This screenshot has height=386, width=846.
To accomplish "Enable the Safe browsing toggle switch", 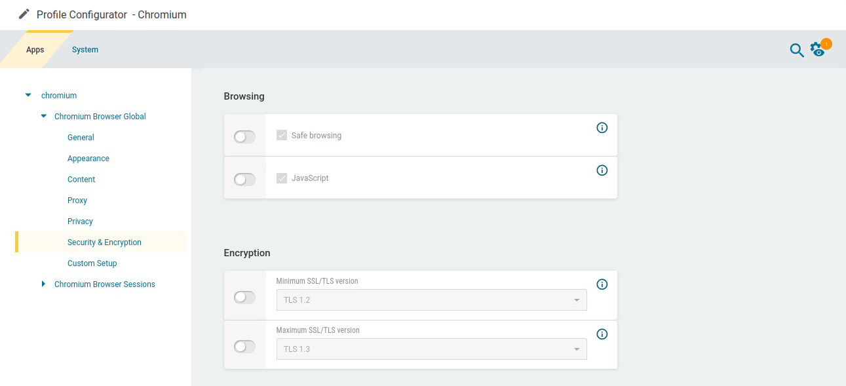I will point(244,136).
